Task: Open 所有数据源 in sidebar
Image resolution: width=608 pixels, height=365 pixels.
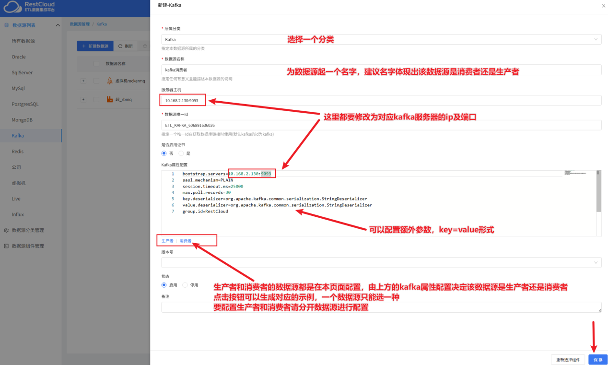Action: pyautogui.click(x=23, y=41)
